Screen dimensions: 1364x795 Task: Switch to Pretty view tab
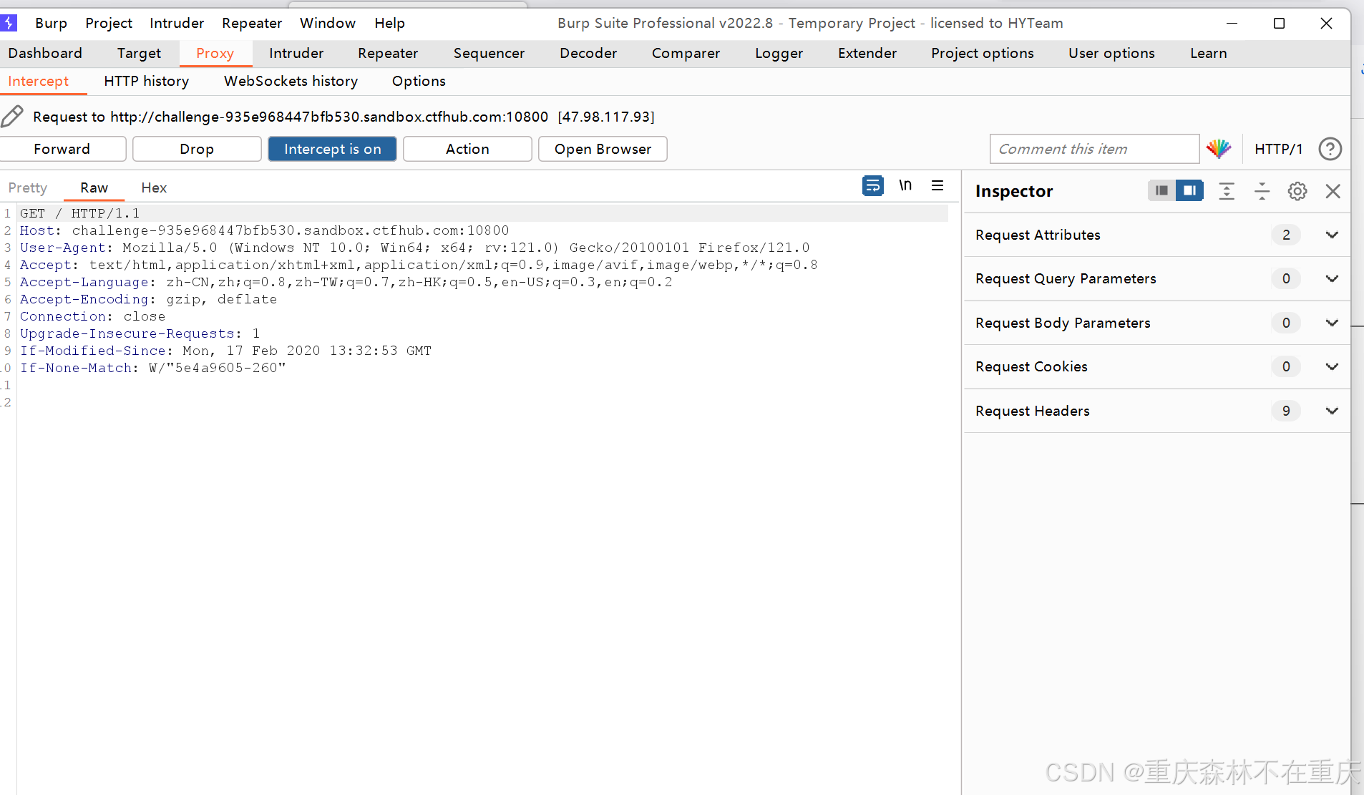tap(28, 187)
